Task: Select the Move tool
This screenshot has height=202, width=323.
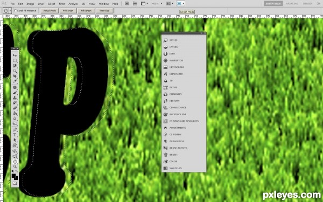Action: 15,55
